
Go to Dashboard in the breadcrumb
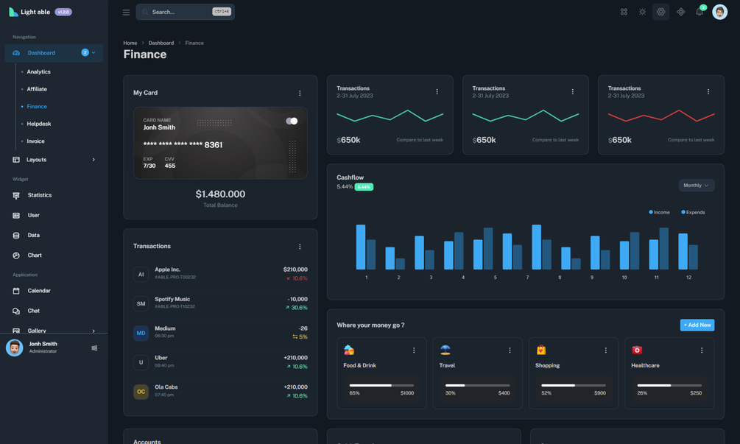click(x=161, y=43)
